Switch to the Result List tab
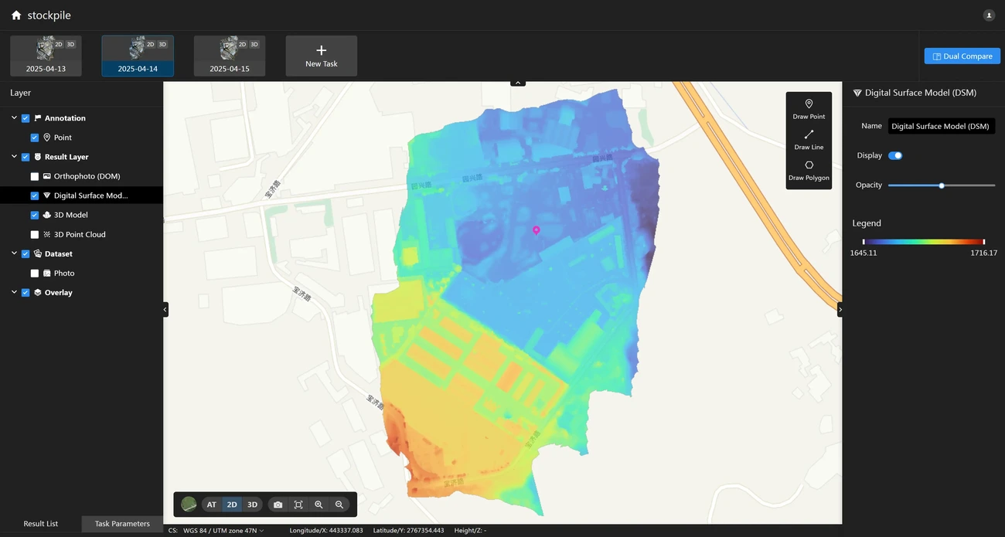 [41, 524]
